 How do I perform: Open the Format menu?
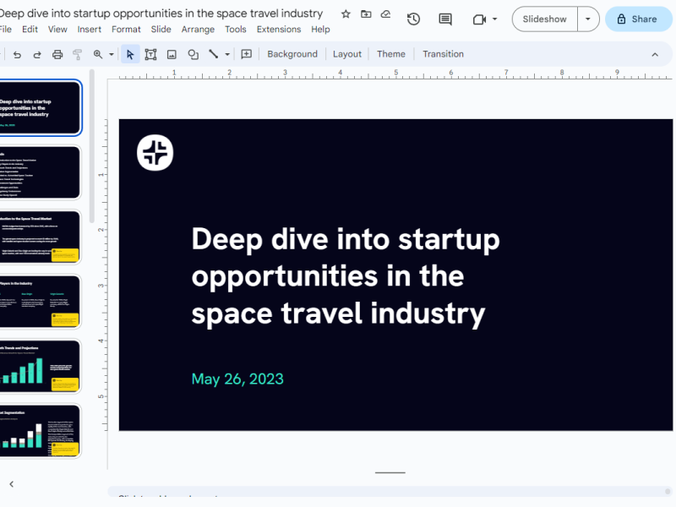click(126, 30)
